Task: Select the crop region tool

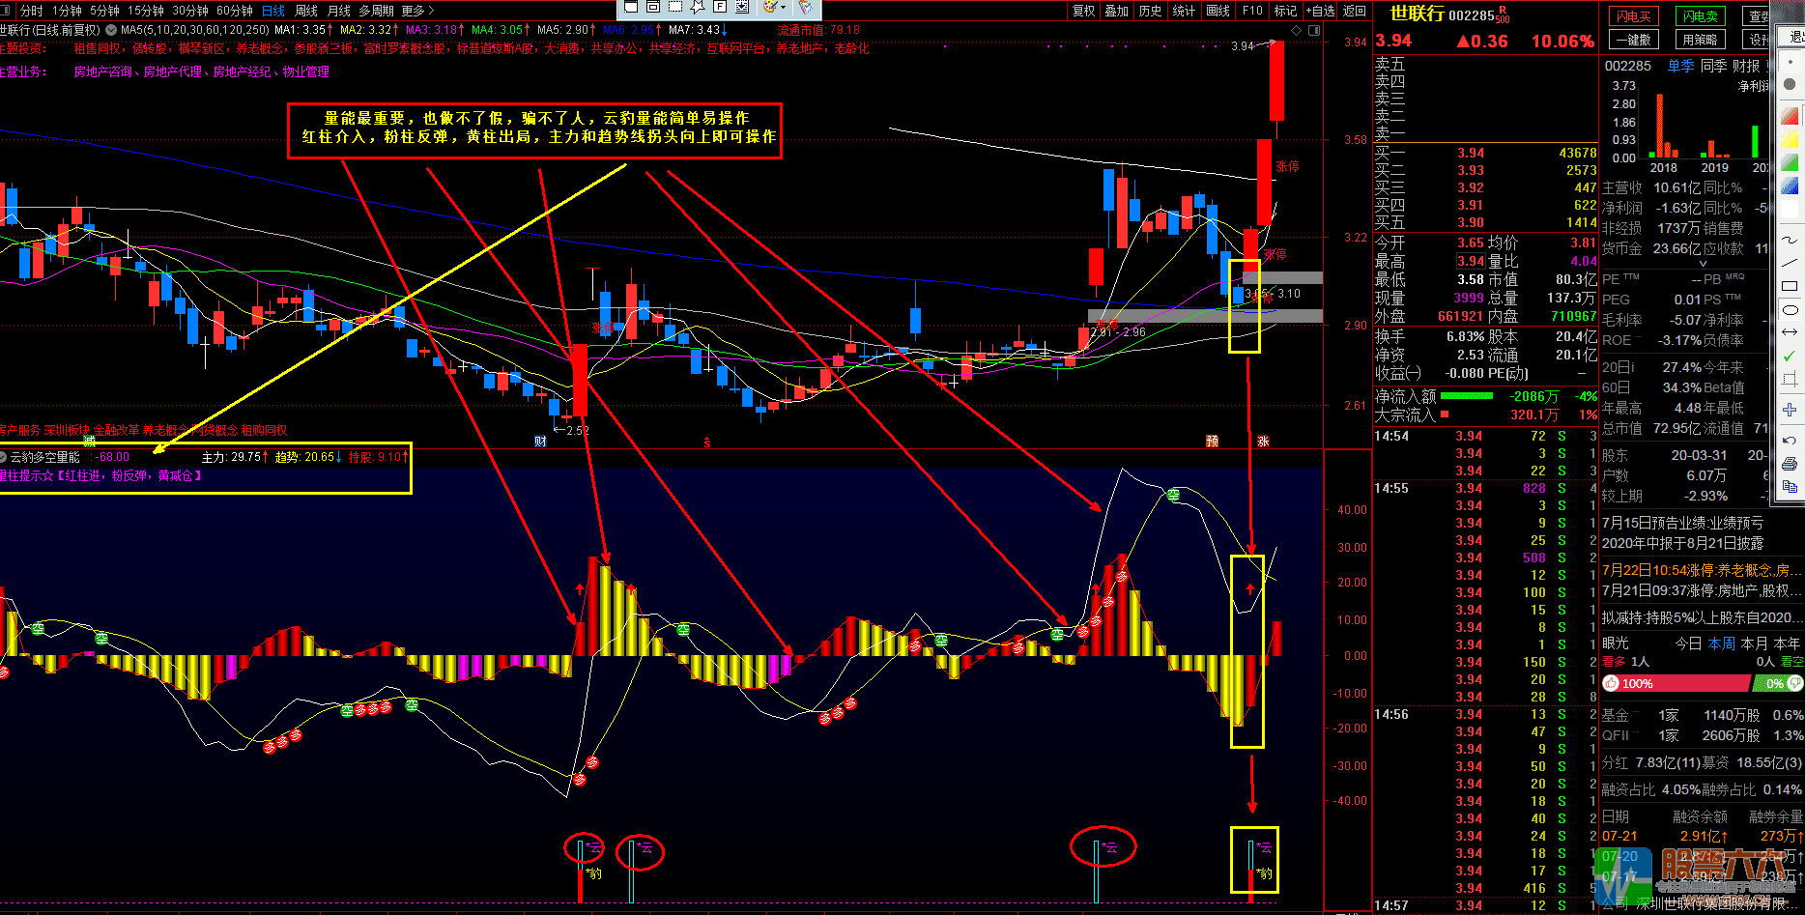Action: click(1790, 379)
